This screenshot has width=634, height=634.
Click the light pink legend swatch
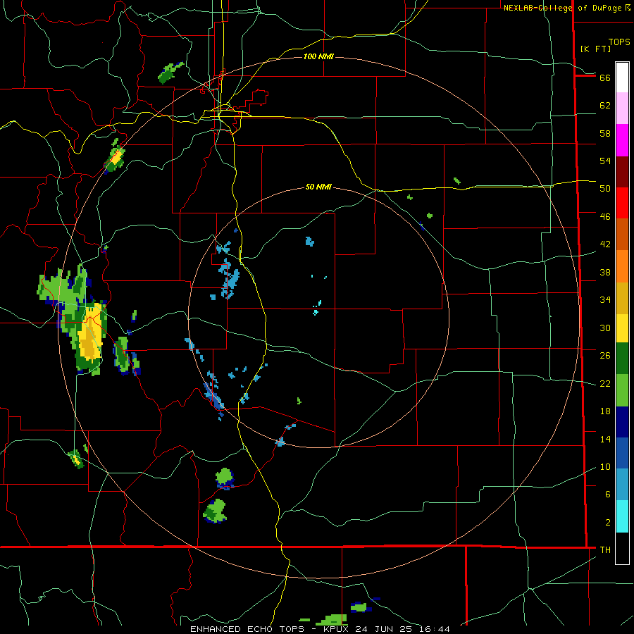coord(622,108)
